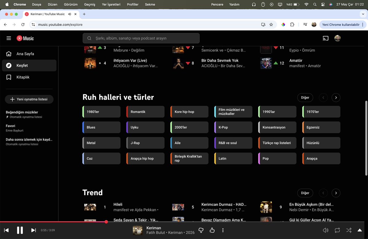Screen dimensions: 368x239
Task: Open the Sekme menu
Action: point(150,5)
